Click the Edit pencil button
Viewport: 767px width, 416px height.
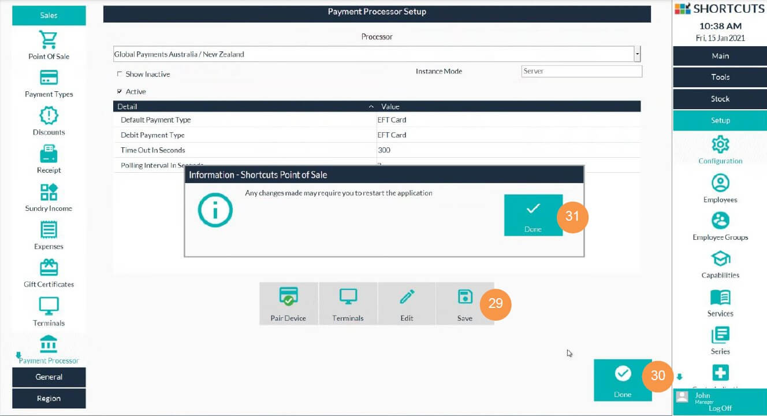coord(407,303)
